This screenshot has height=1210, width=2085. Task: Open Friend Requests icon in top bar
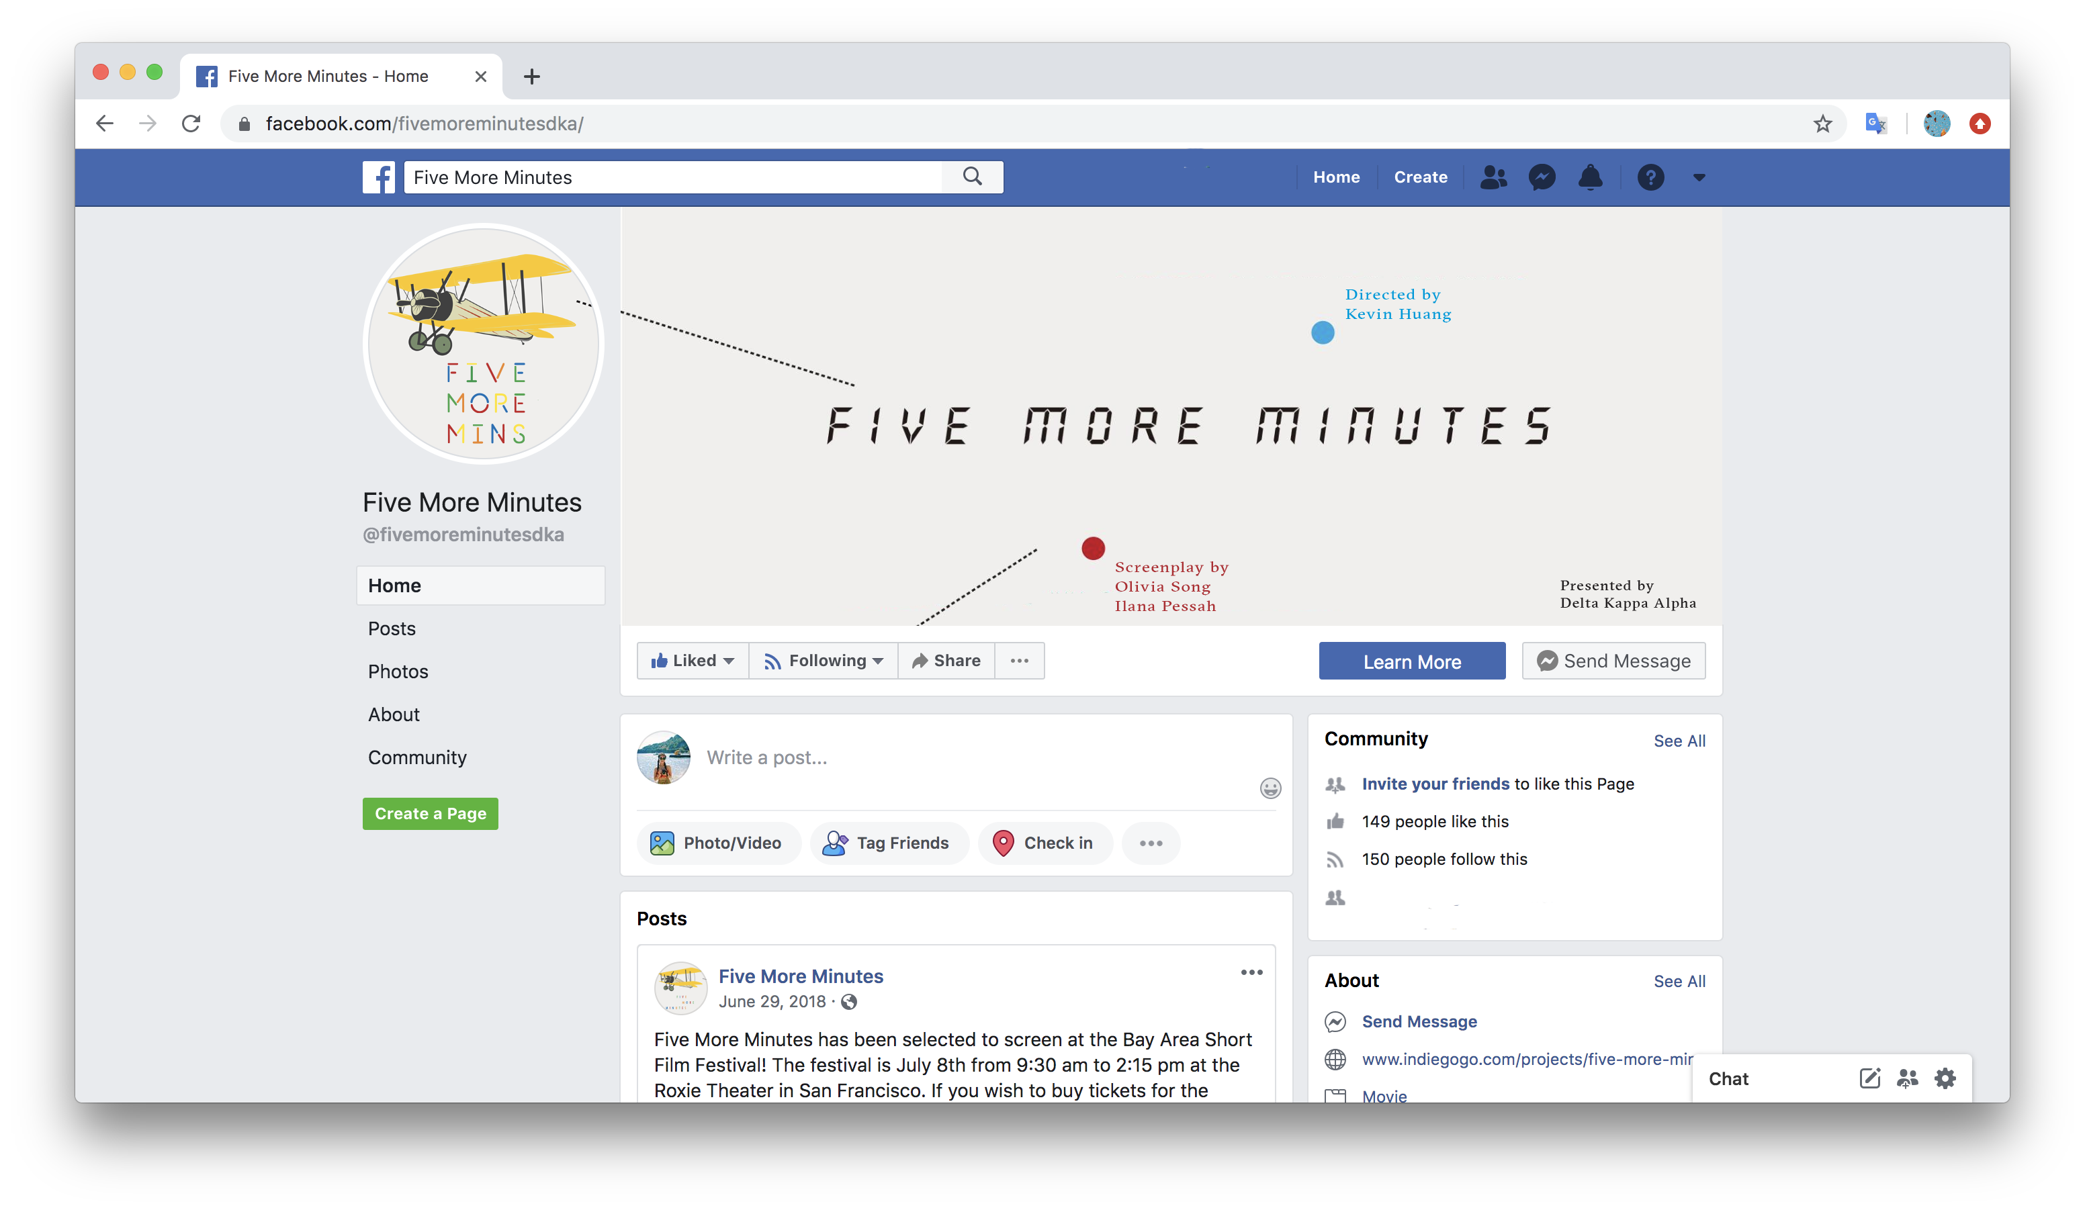(1493, 177)
